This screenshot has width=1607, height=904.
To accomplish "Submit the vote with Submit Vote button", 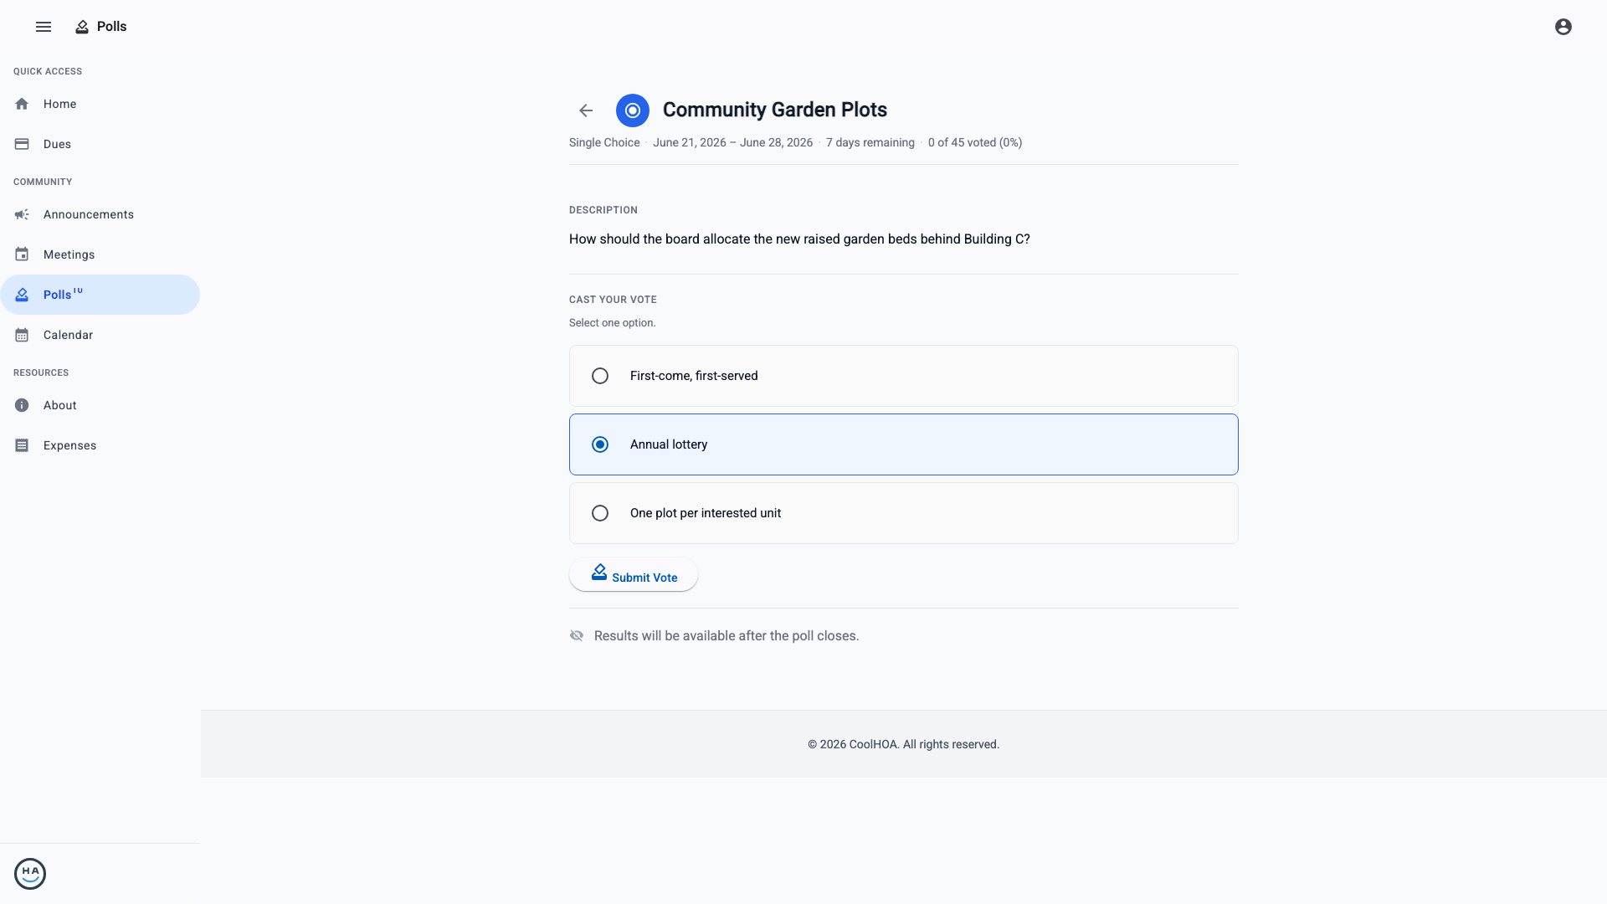I will 634,575.
